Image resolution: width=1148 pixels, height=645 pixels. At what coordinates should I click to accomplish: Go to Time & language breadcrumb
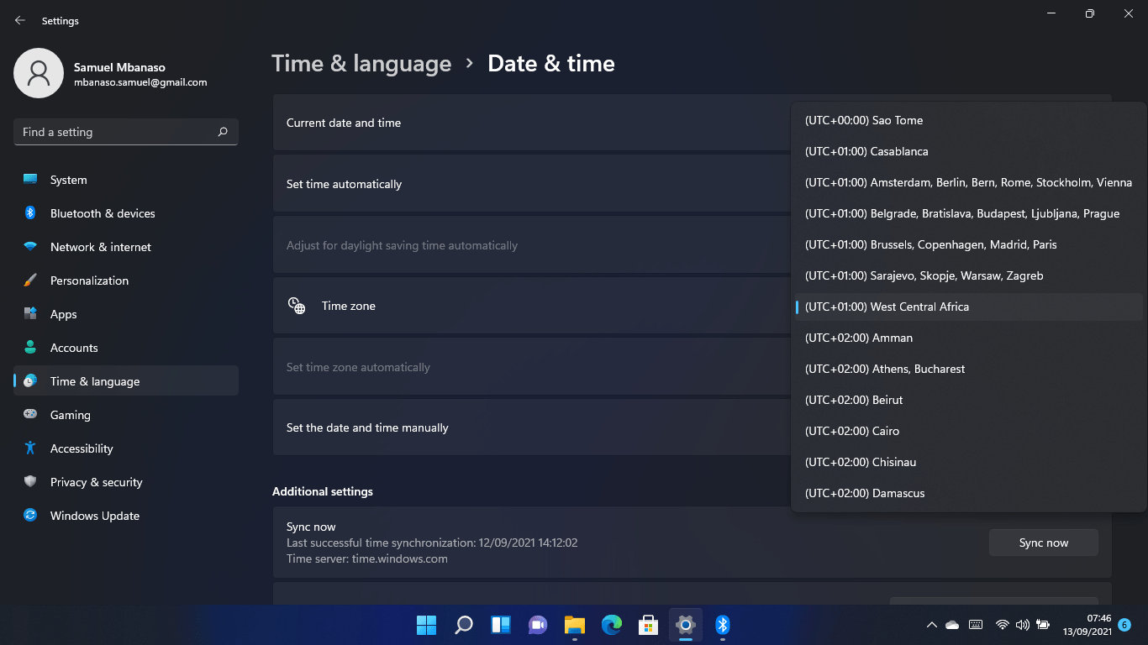click(x=361, y=64)
